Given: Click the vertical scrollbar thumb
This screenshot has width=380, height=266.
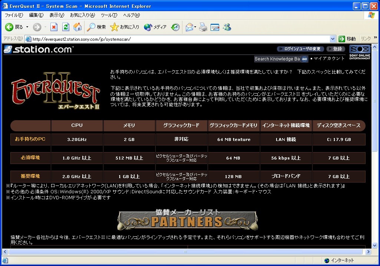Looking at the screenshot, I should pyautogui.click(x=375, y=101).
